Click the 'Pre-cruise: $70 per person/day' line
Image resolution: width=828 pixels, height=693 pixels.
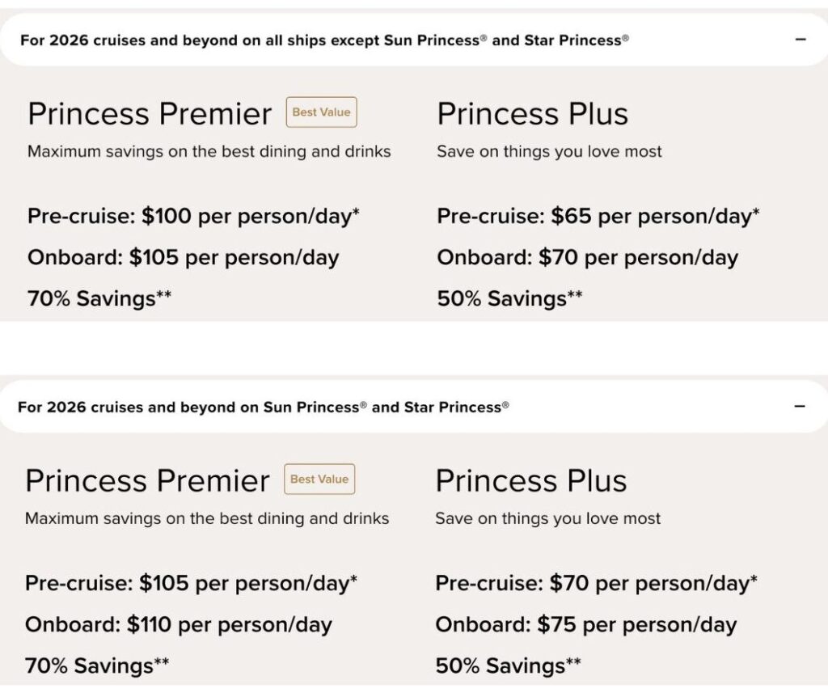596,583
